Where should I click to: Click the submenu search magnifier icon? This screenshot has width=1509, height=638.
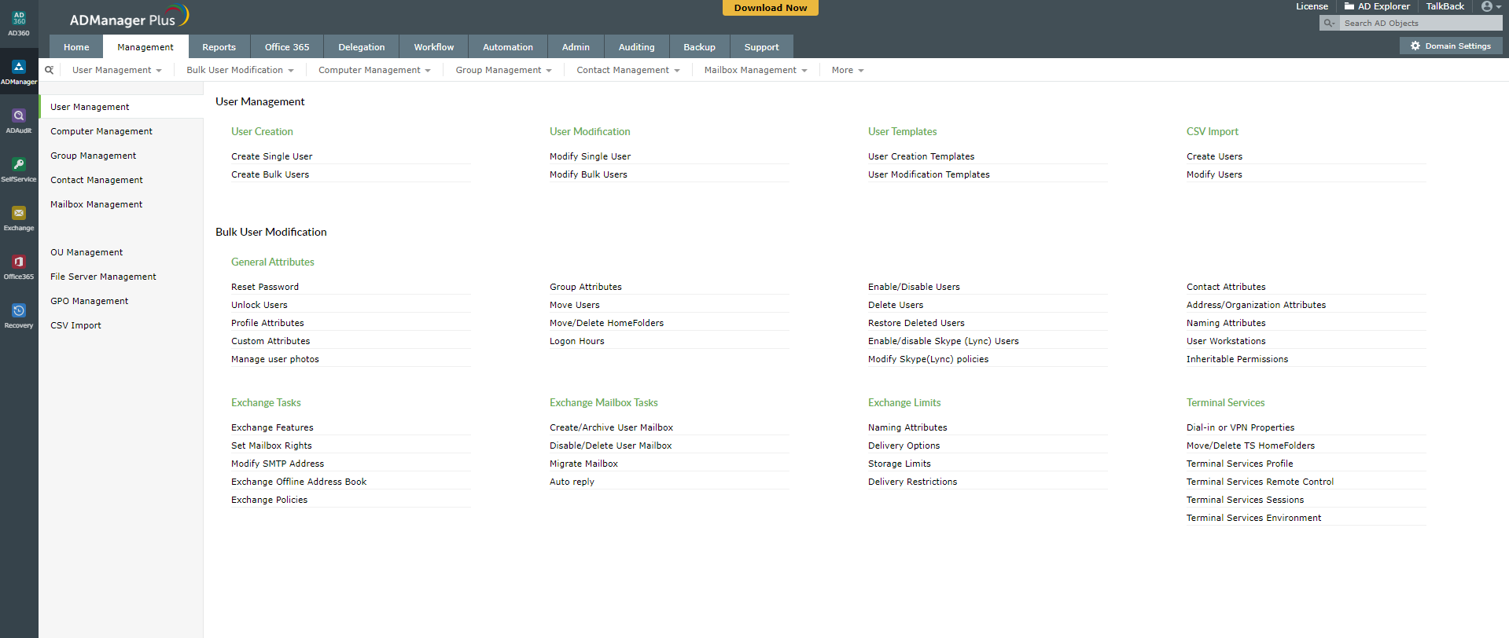pos(50,70)
